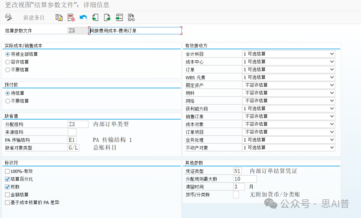The image size is (361, 218).
Task: Expand the 固定资产 dropdown list
Action: (332, 85)
